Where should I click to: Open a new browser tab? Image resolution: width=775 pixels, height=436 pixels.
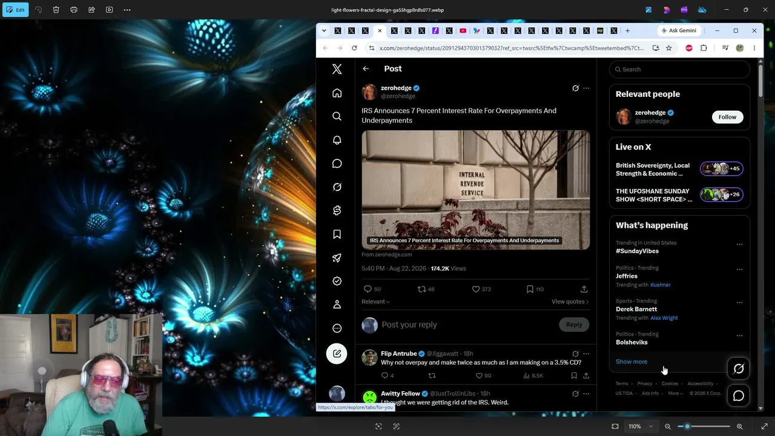(x=627, y=31)
